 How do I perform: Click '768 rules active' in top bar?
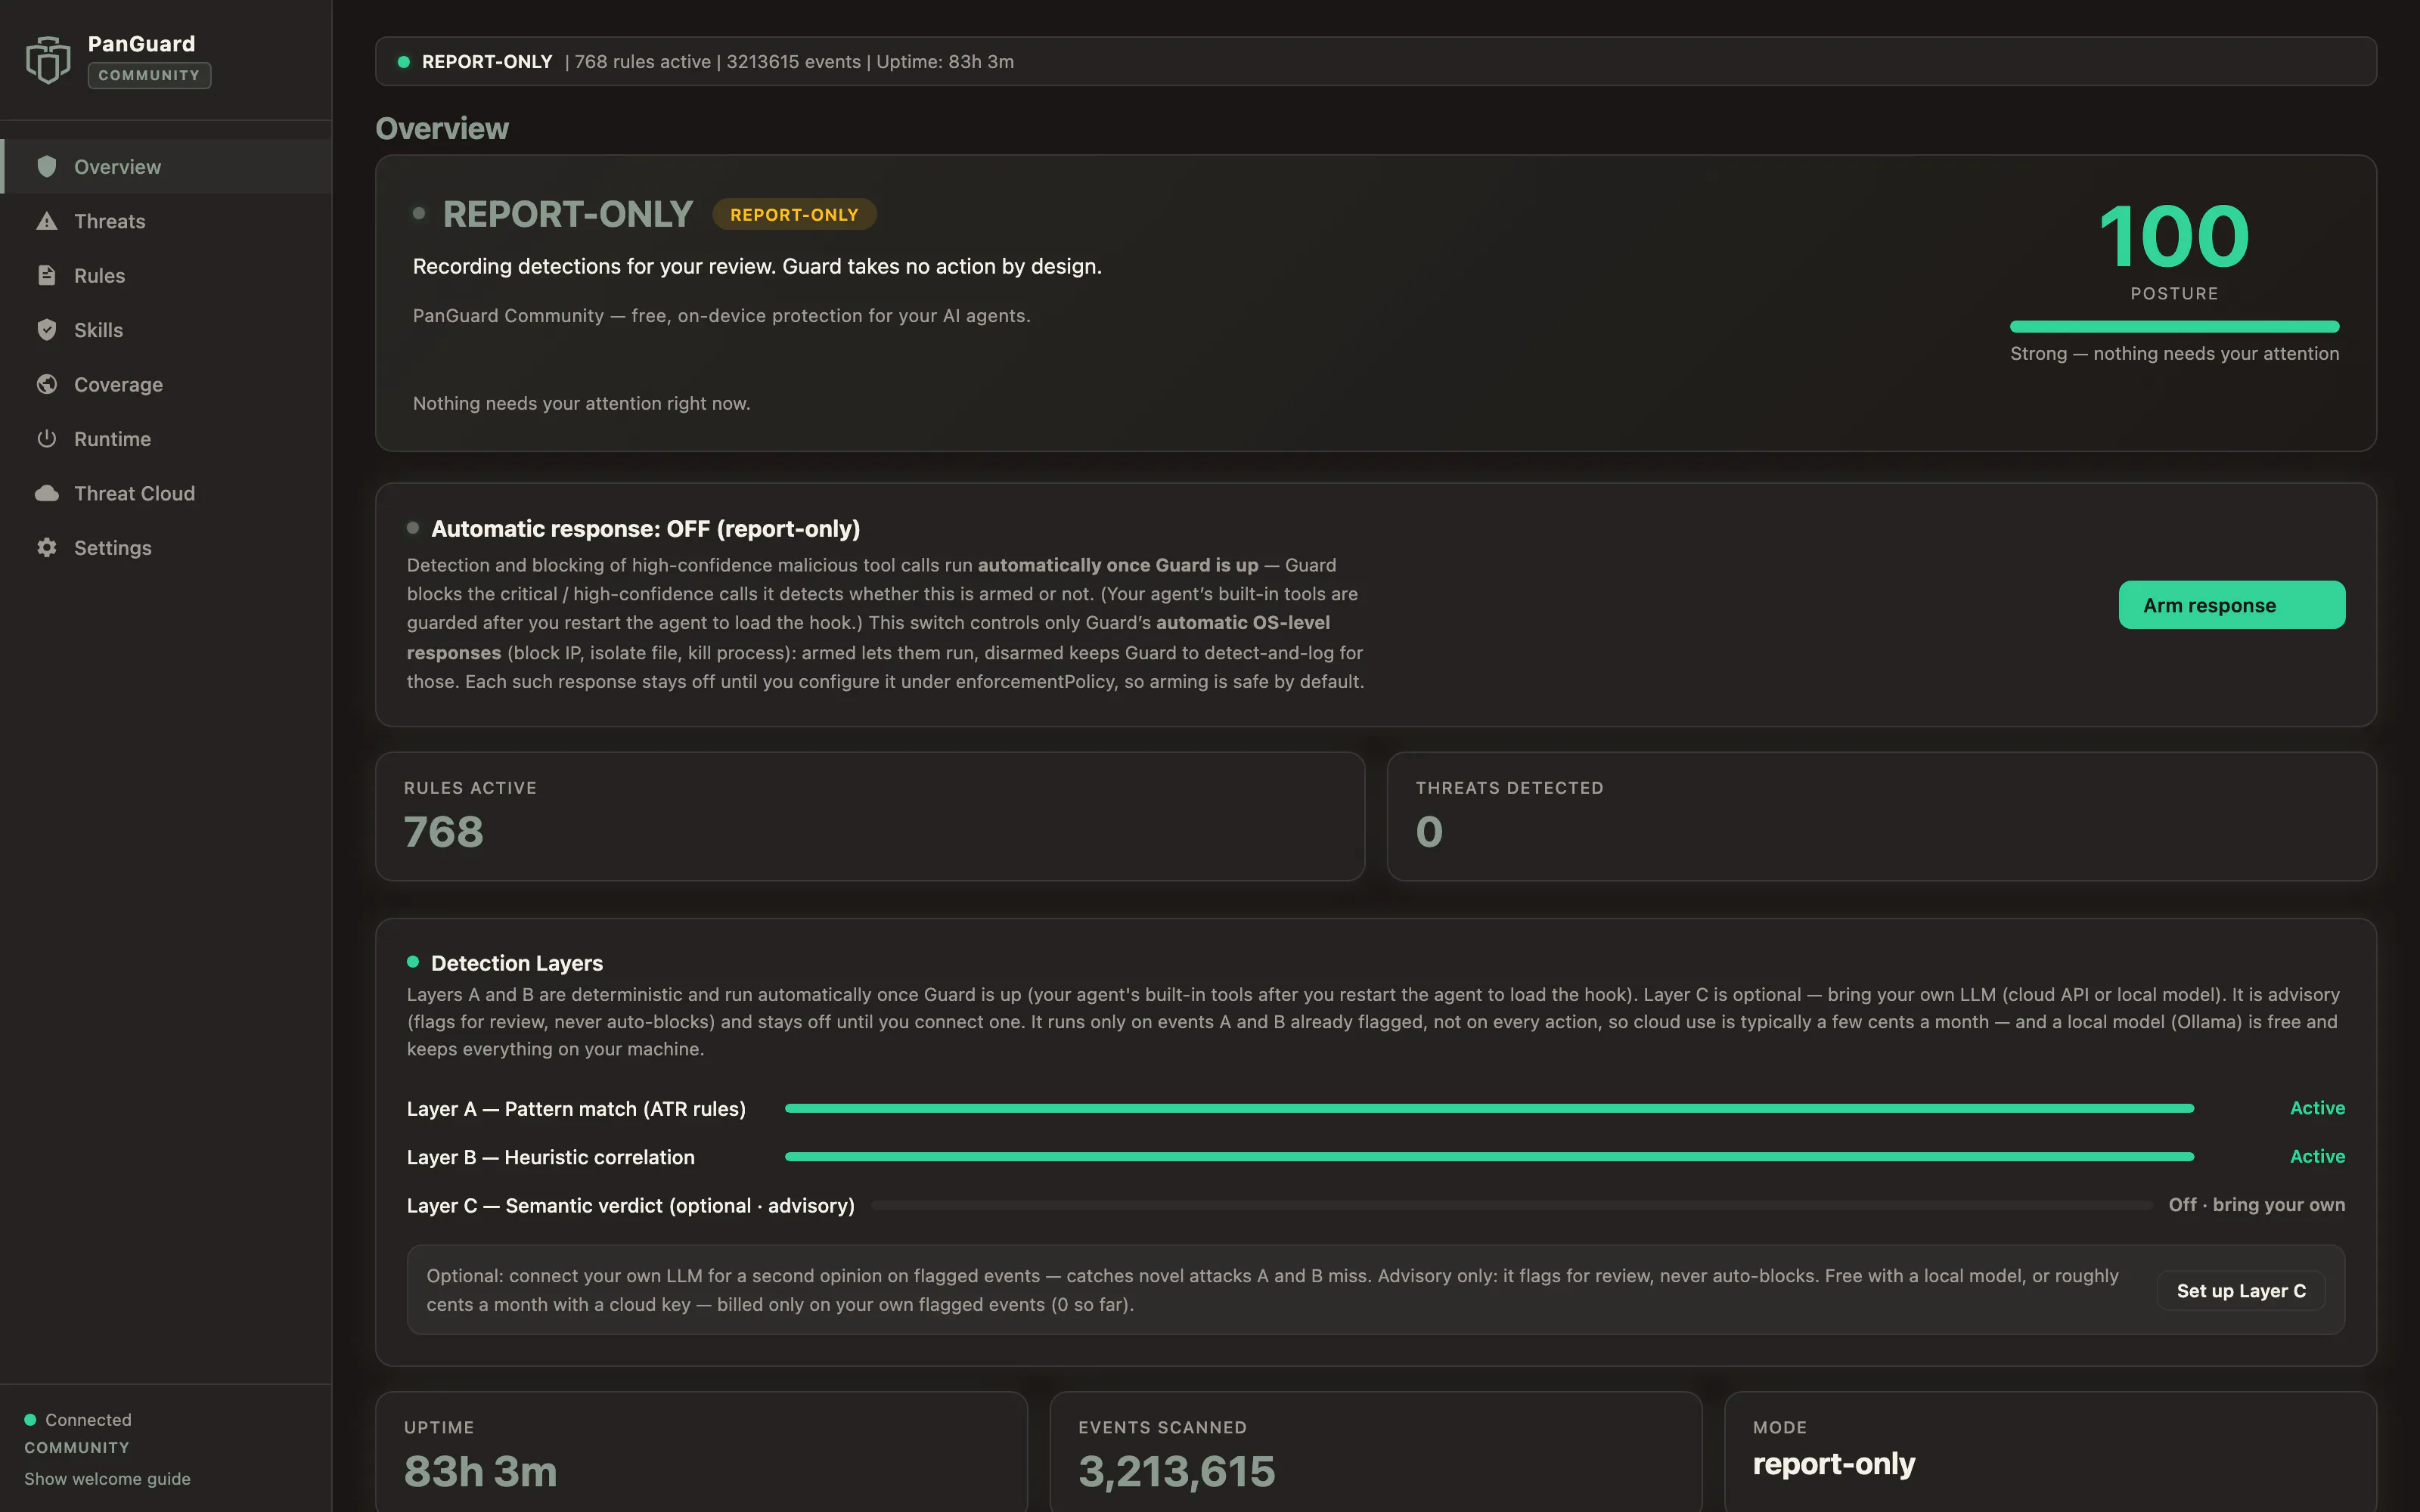(x=642, y=62)
